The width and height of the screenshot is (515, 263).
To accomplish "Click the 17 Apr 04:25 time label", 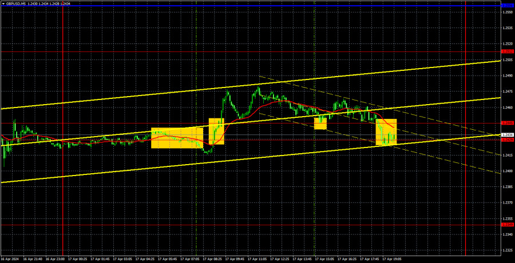I will pos(145,259).
